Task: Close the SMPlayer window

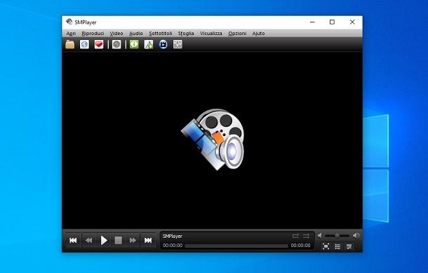Action: [x=352, y=22]
